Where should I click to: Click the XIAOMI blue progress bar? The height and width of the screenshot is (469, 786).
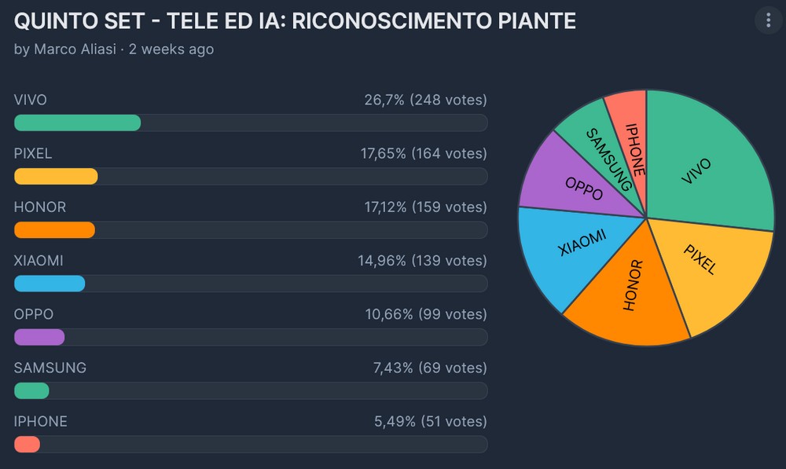[x=50, y=284]
